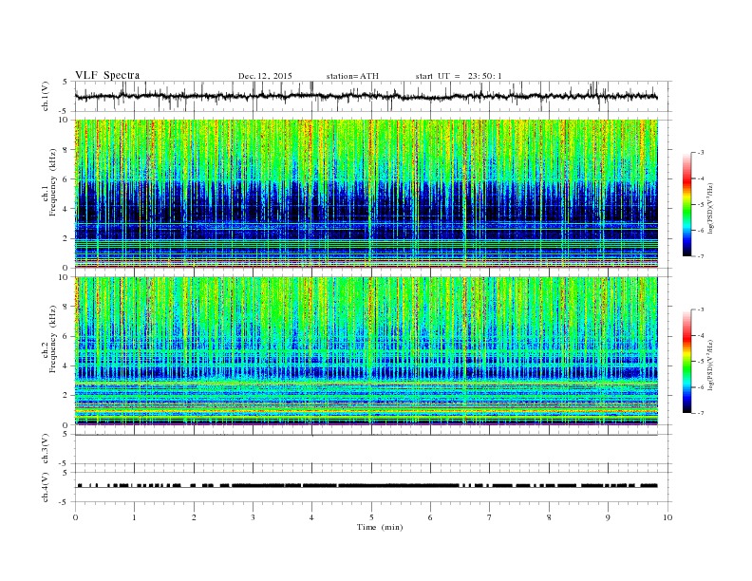This screenshot has height=581, width=752.
Task: Click the ch.1 PSD color scale bar
Action: pos(686,204)
